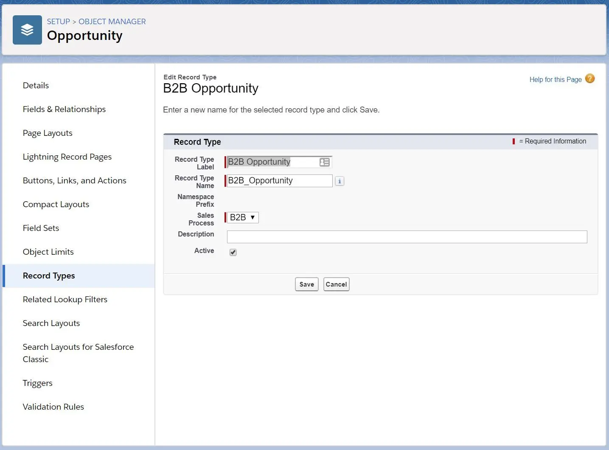Open Triggers section
Screen dimensions: 609x450
[37, 383]
